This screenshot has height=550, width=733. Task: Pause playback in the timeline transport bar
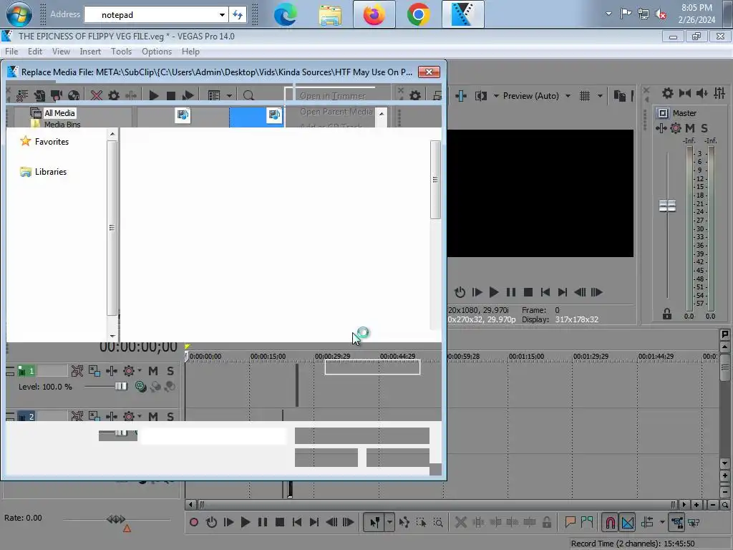click(262, 522)
